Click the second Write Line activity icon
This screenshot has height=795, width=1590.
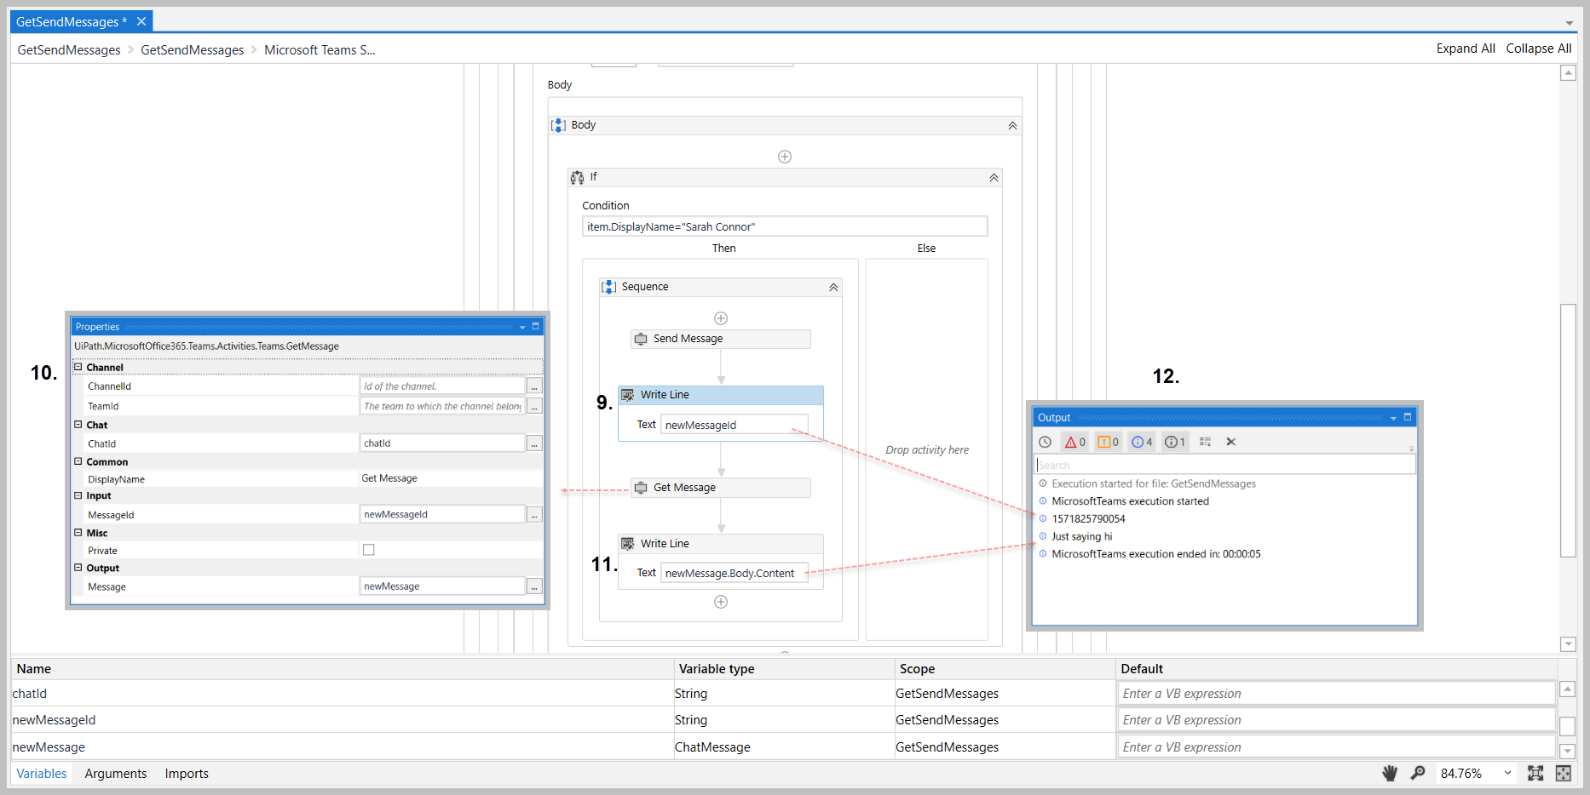click(x=628, y=544)
